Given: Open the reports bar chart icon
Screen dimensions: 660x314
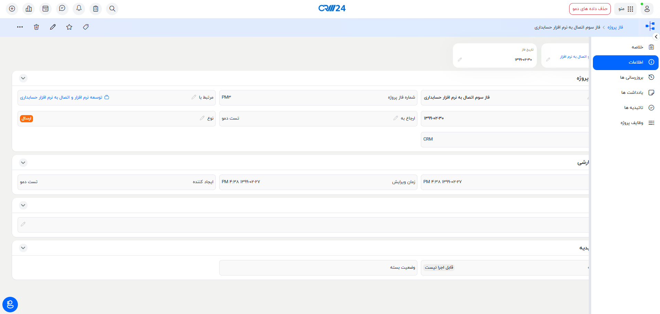Looking at the screenshot, I should point(29,9).
